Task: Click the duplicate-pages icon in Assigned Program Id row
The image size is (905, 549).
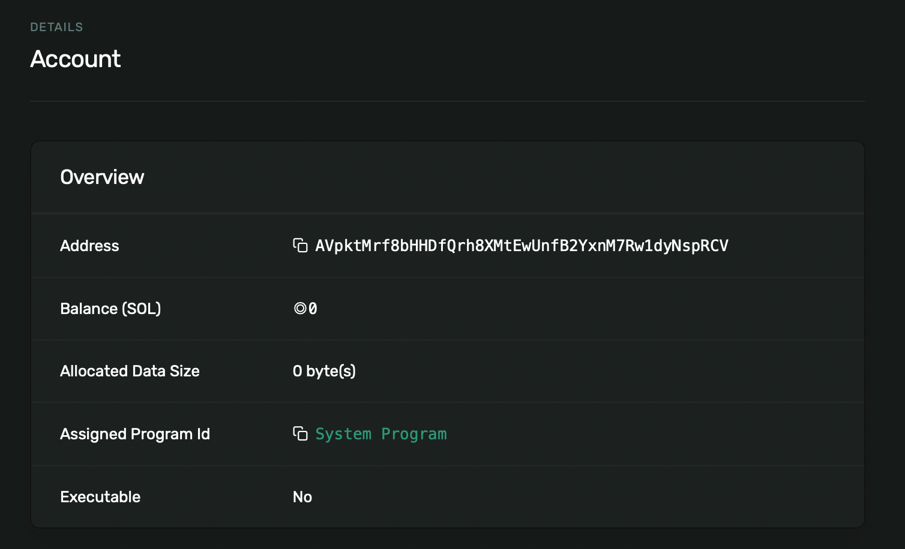Action: (x=300, y=433)
